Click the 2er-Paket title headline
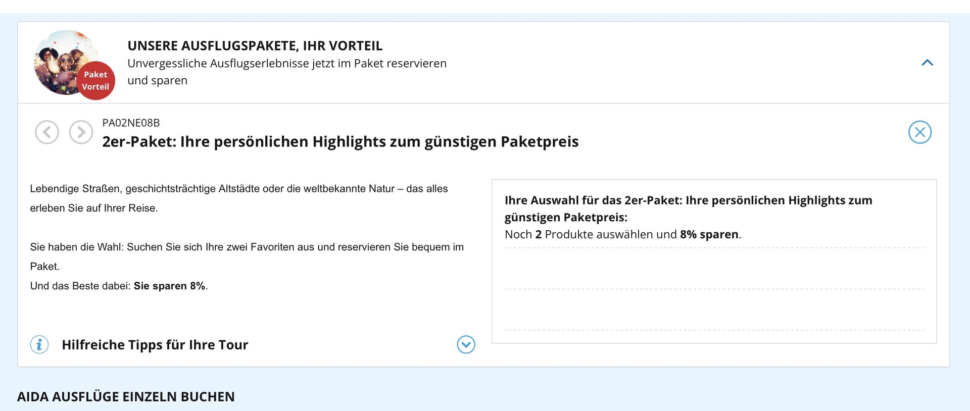 340,142
